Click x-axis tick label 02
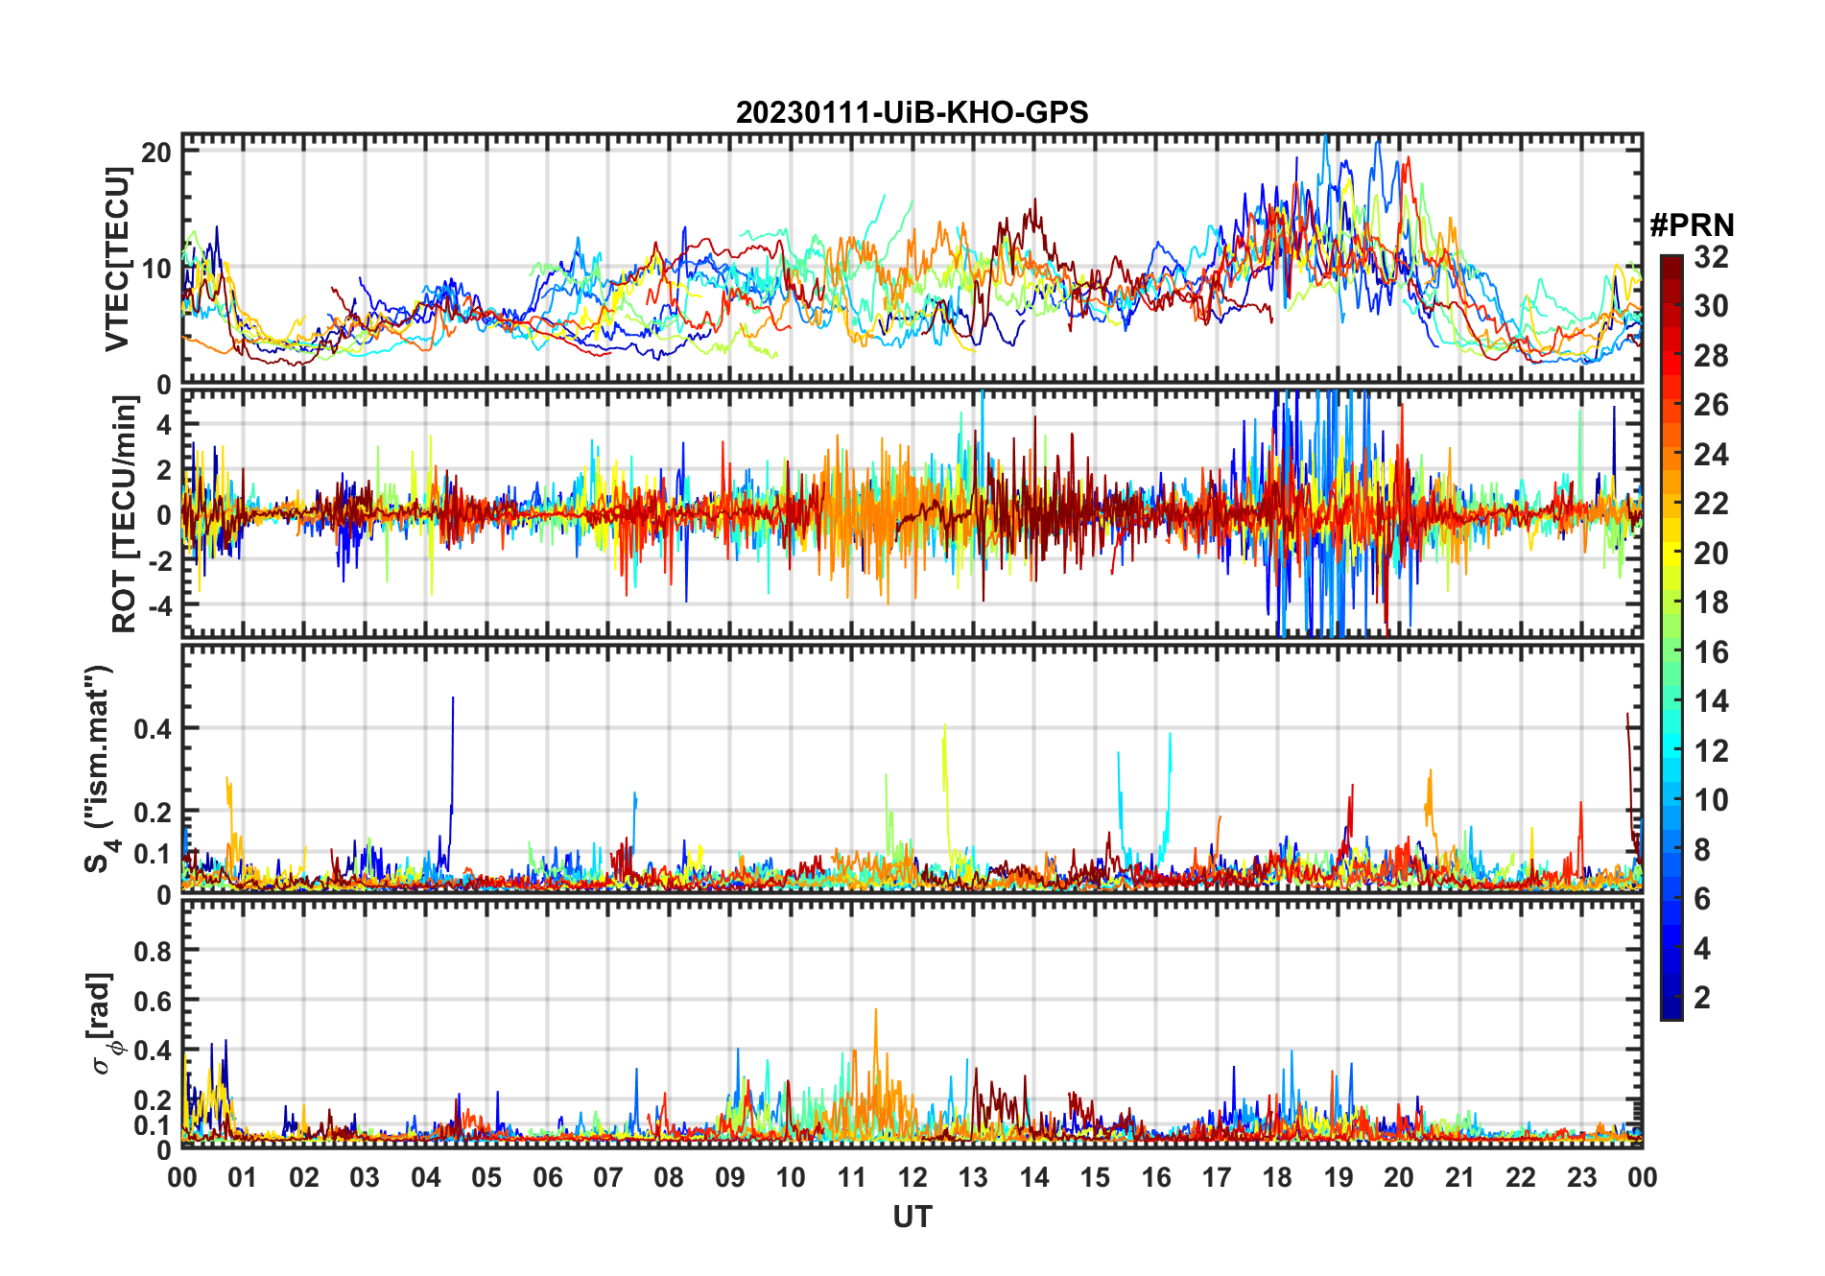The width and height of the screenshot is (1825, 1276). [x=304, y=1178]
